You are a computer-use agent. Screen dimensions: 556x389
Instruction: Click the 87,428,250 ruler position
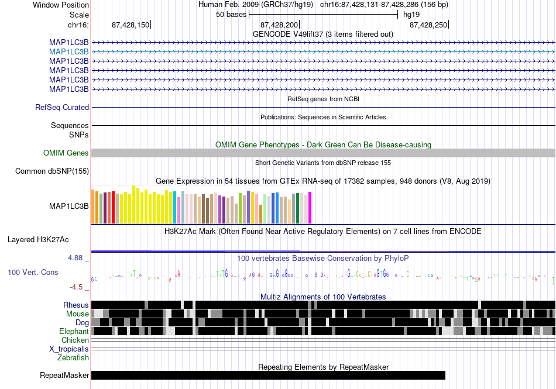428,25
